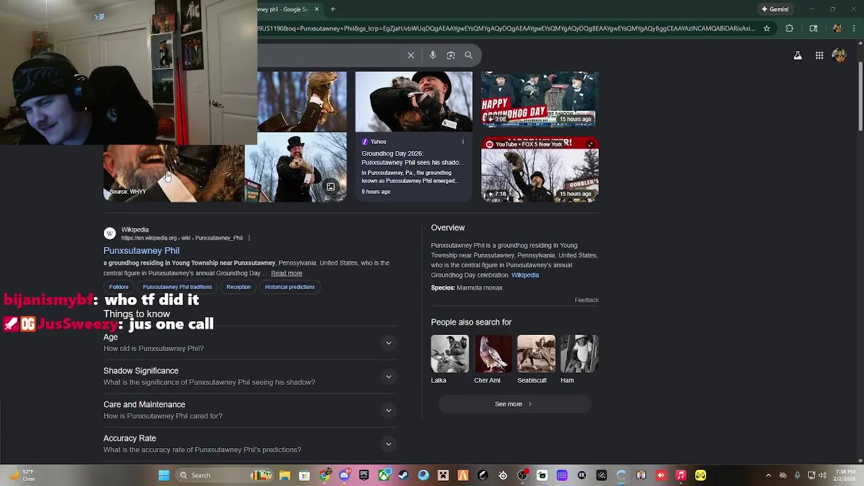Open the Google apps grid
The image size is (864, 486).
point(819,55)
